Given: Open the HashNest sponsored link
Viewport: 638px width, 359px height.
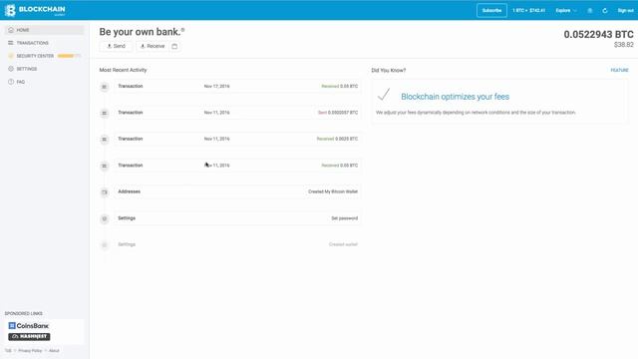Looking at the screenshot, I should 29,337.
